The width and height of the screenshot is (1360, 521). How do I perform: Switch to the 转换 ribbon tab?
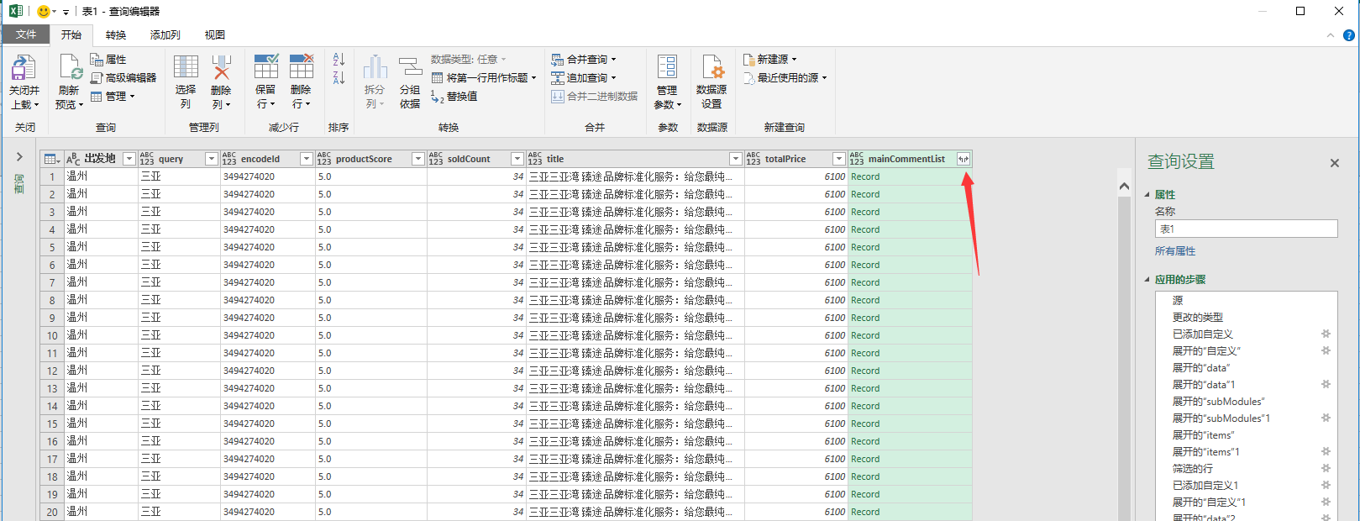pyautogui.click(x=116, y=34)
